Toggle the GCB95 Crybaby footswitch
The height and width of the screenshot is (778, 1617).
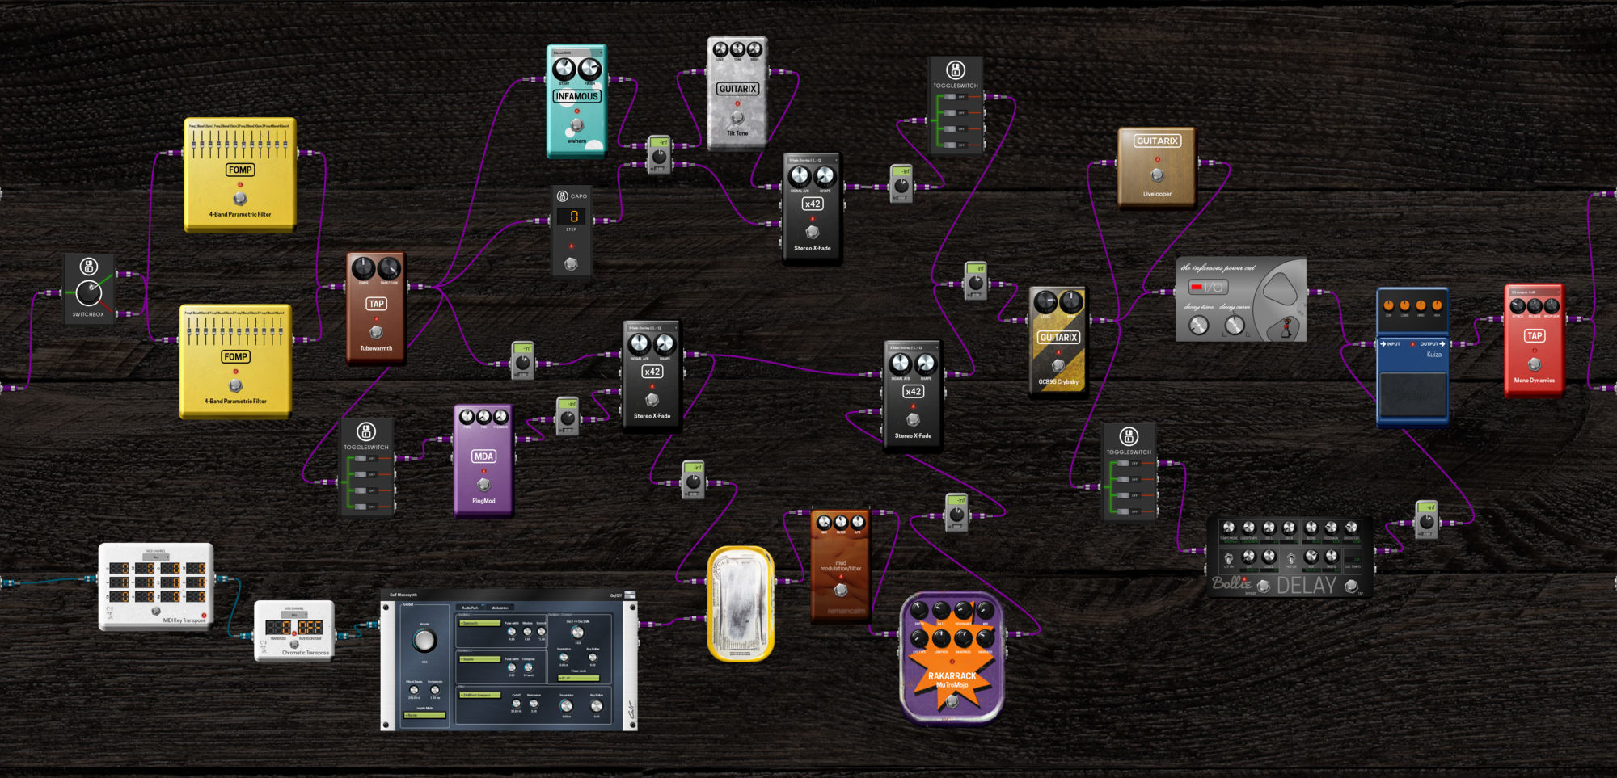(x=1058, y=365)
